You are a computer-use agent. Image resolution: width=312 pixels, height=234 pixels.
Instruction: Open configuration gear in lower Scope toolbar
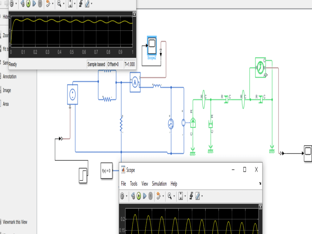(122, 196)
